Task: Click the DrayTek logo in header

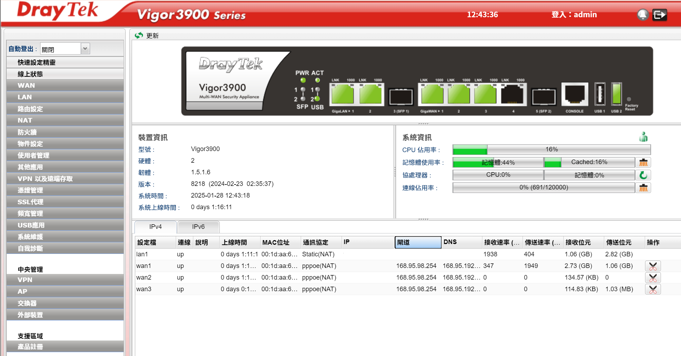Action: pos(58,11)
